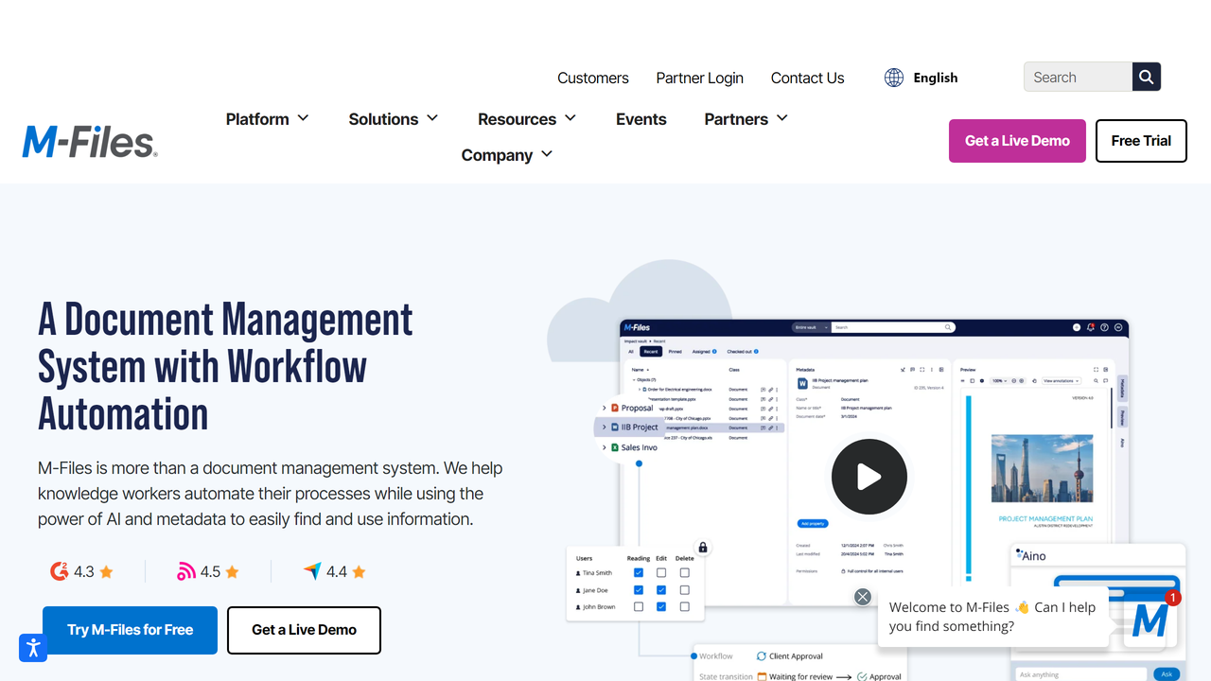Dismiss the Welcome to M-Files chat bubble
This screenshot has height=681, width=1211.
pos(863,597)
